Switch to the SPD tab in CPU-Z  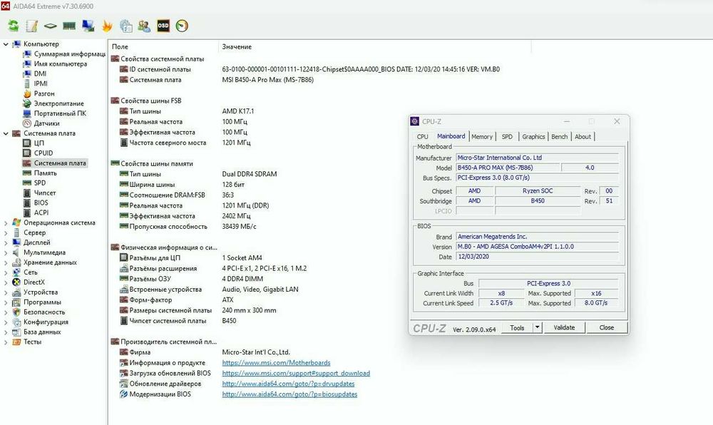[507, 137]
